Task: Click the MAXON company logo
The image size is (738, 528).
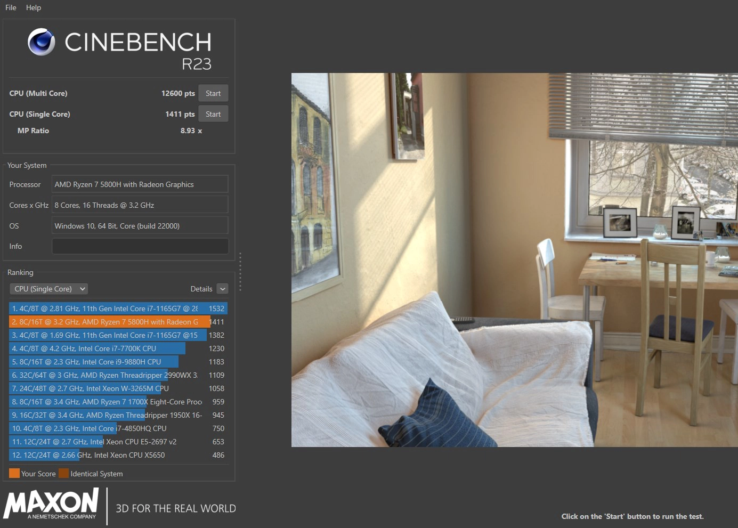Action: pos(51,503)
